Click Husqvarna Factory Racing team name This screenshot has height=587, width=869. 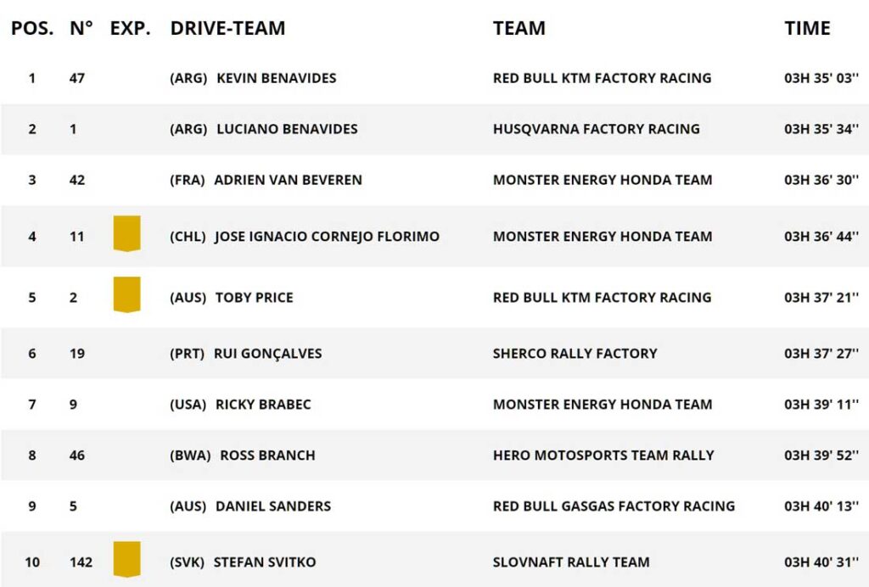[597, 129]
